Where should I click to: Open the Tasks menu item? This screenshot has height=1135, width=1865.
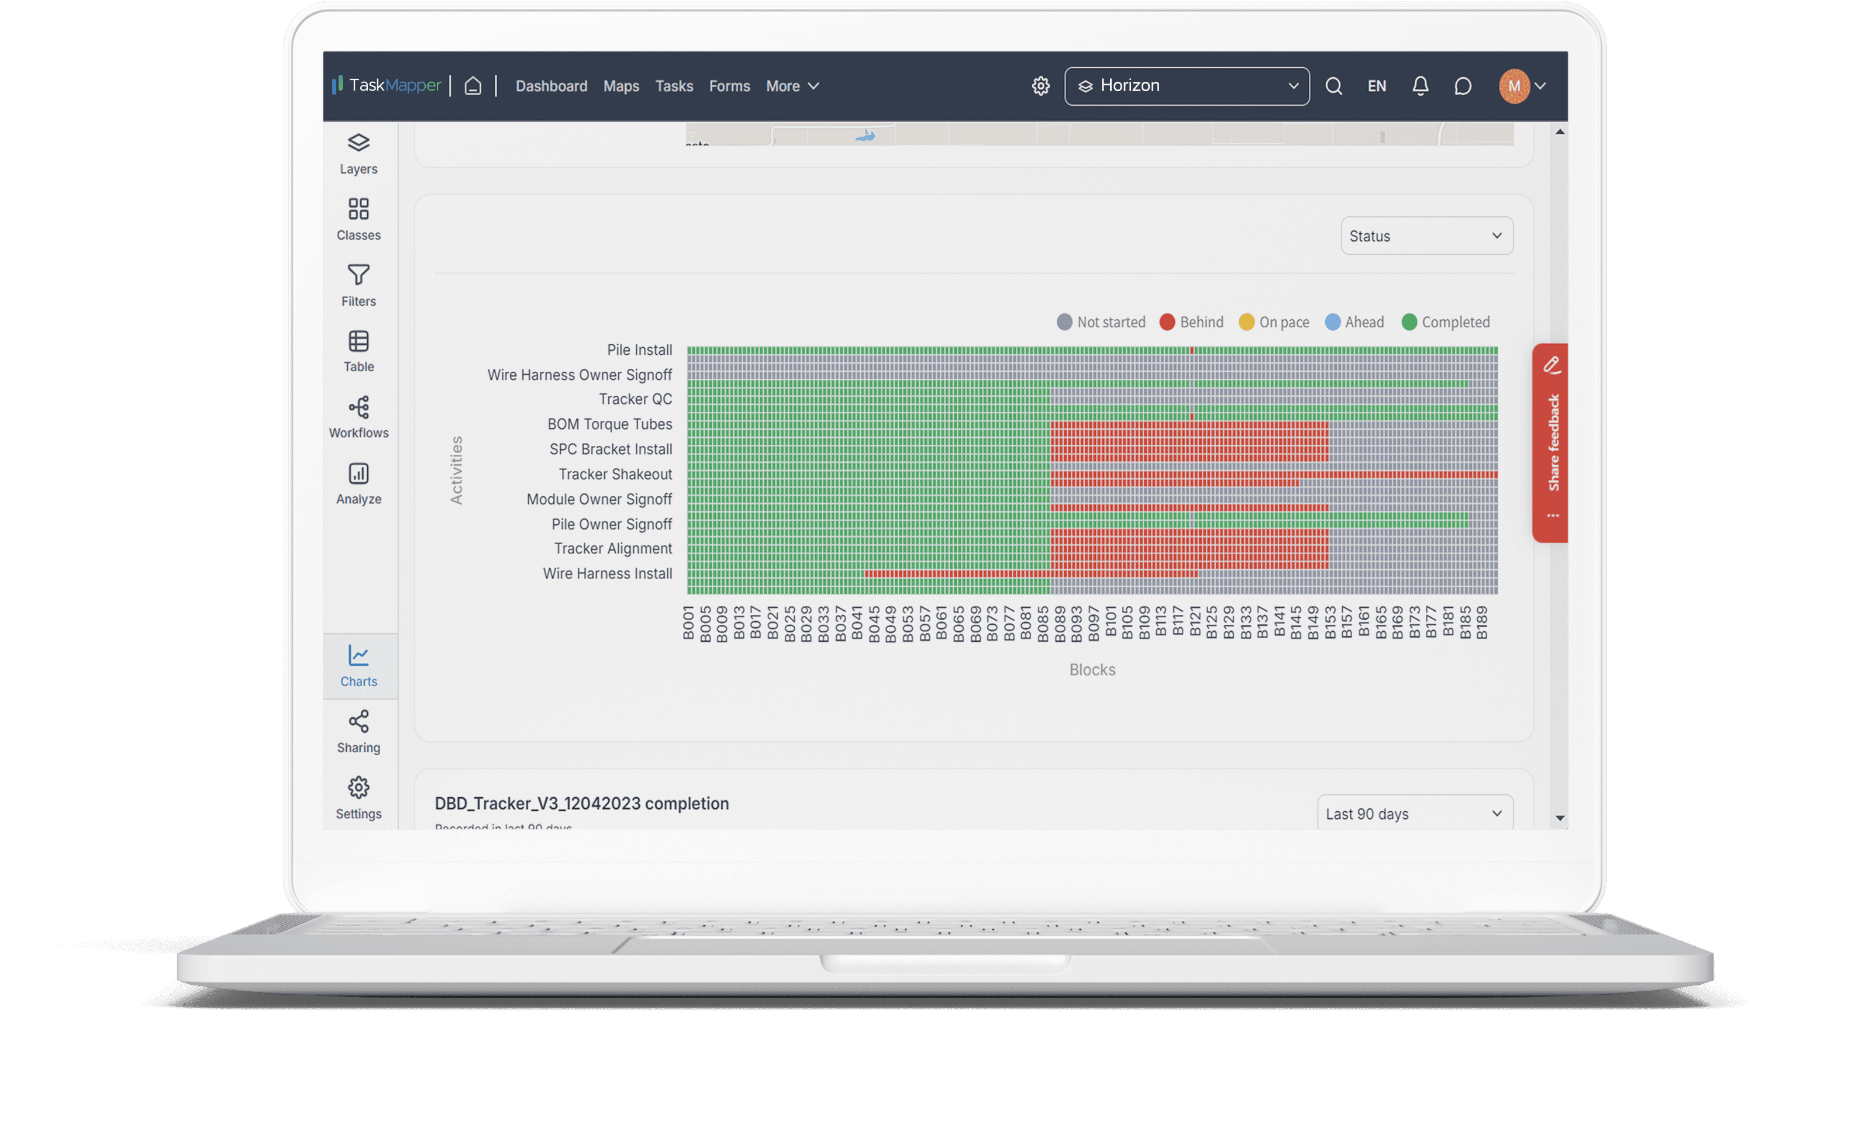tap(674, 86)
